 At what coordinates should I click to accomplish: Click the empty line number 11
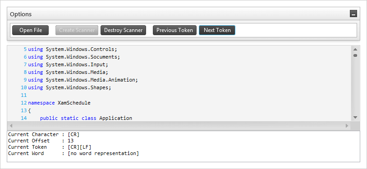[23, 95]
